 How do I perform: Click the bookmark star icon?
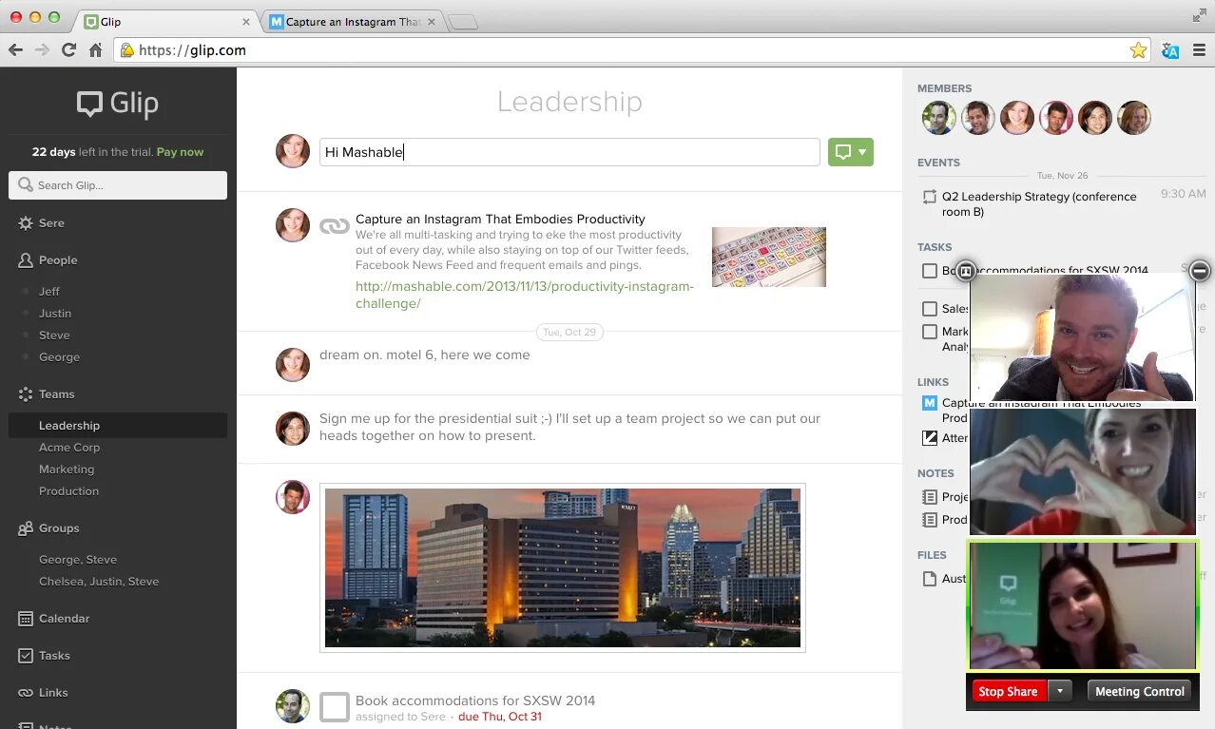click(x=1138, y=50)
